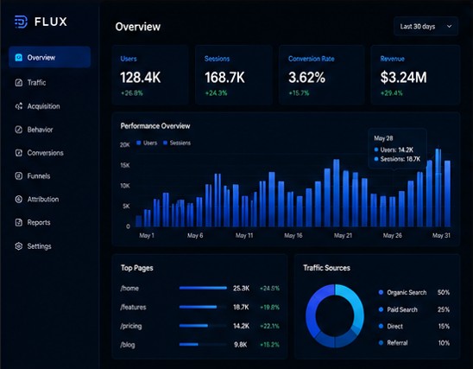
Task: Click the 25% Paid Search value
Action: (x=444, y=309)
